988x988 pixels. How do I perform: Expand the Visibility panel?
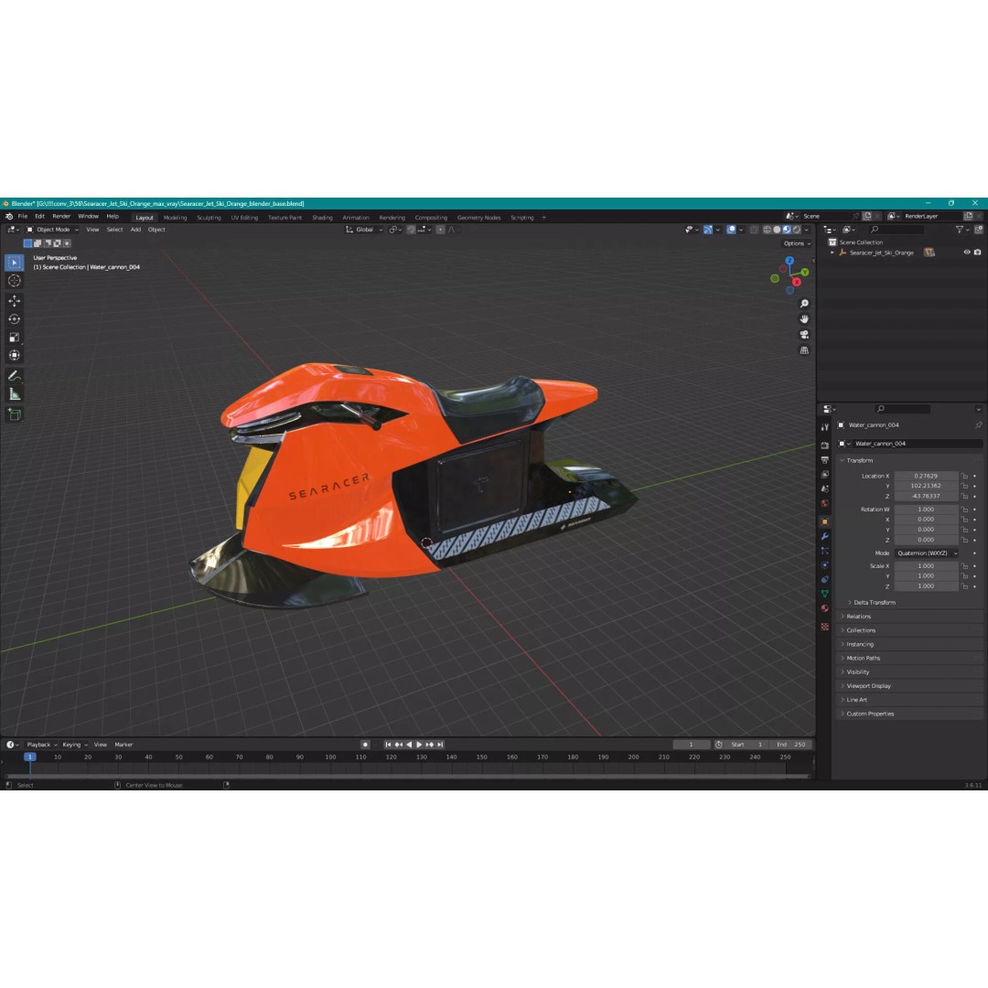click(857, 672)
